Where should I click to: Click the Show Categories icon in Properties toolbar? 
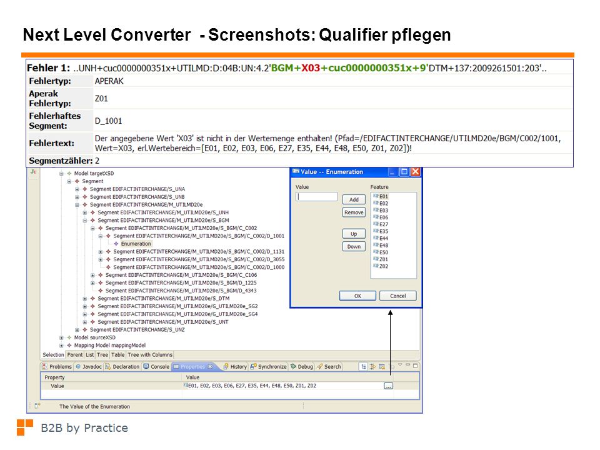point(364,367)
